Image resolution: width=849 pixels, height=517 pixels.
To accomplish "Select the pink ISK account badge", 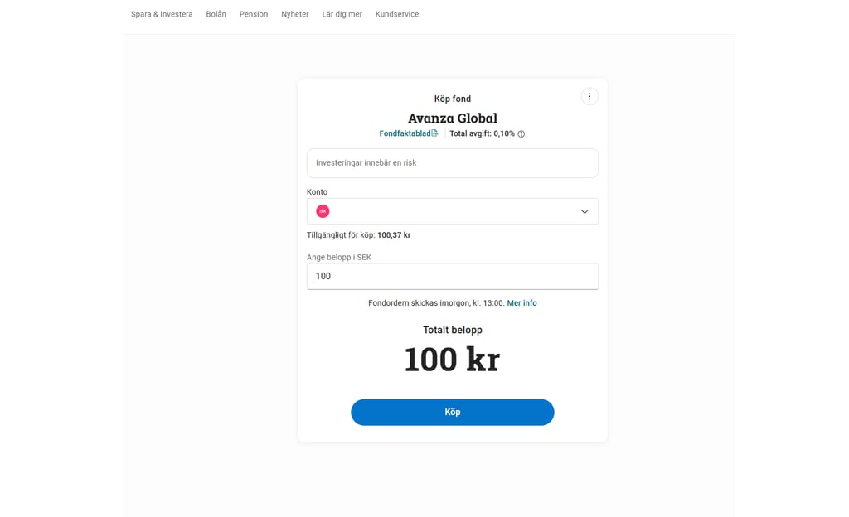I will pyautogui.click(x=323, y=211).
